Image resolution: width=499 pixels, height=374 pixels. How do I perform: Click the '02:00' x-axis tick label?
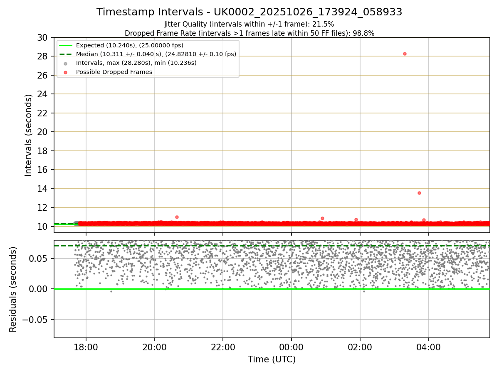point(360,347)
